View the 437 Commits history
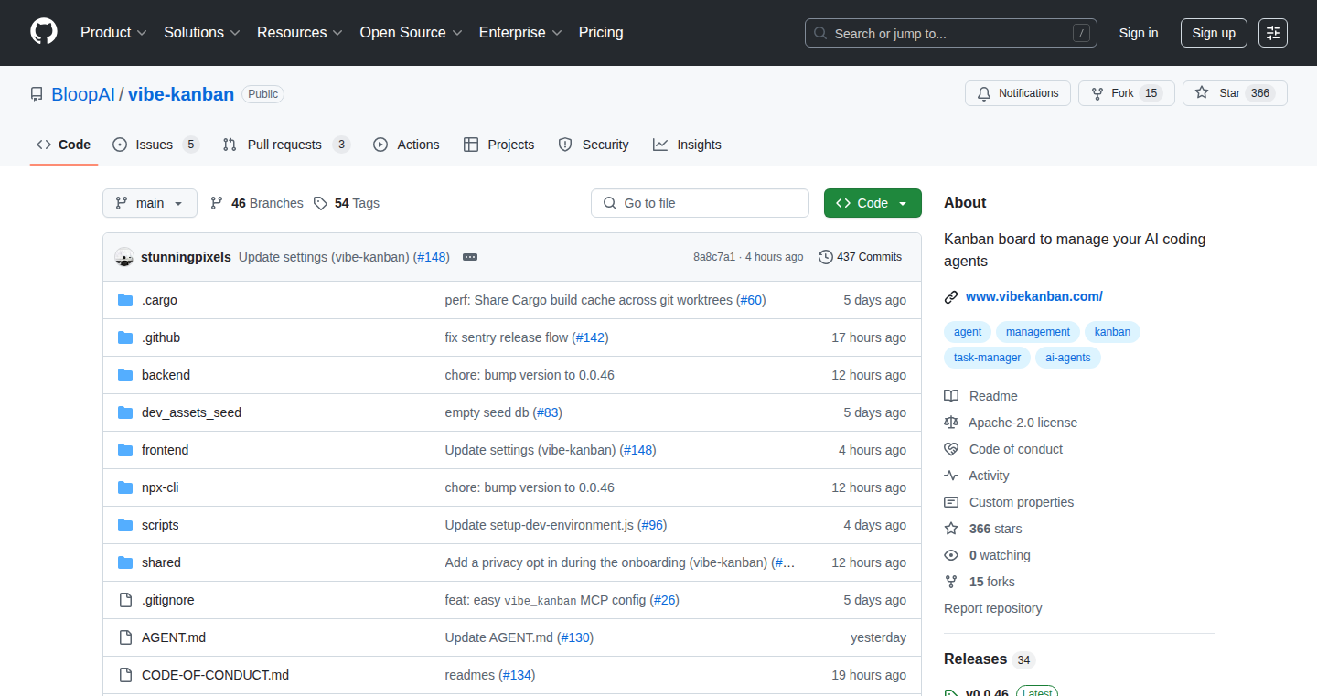 [x=861, y=257]
